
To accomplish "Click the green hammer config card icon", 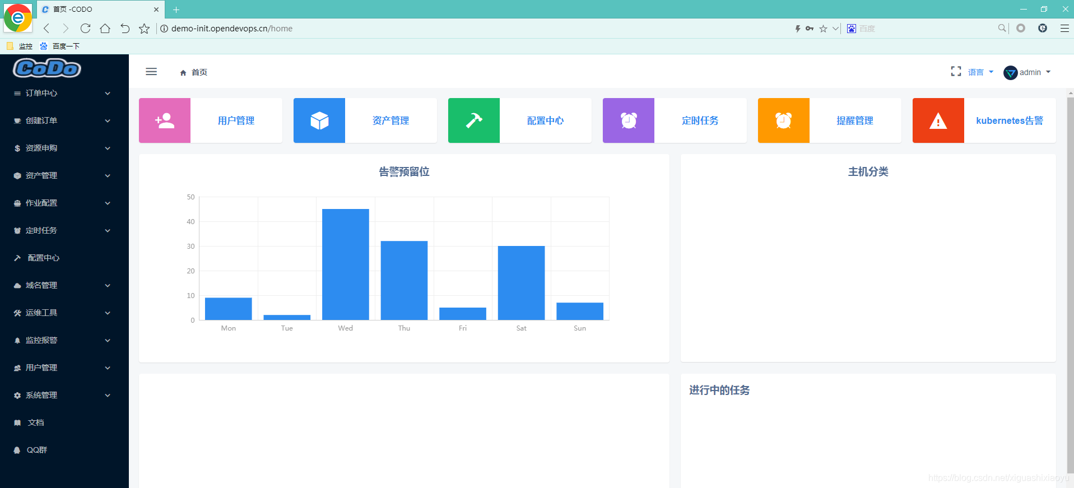I will [474, 120].
